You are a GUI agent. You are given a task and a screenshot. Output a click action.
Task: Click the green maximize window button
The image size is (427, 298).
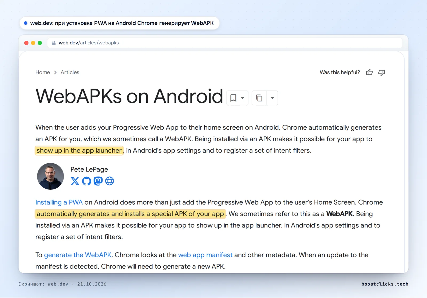(40, 43)
